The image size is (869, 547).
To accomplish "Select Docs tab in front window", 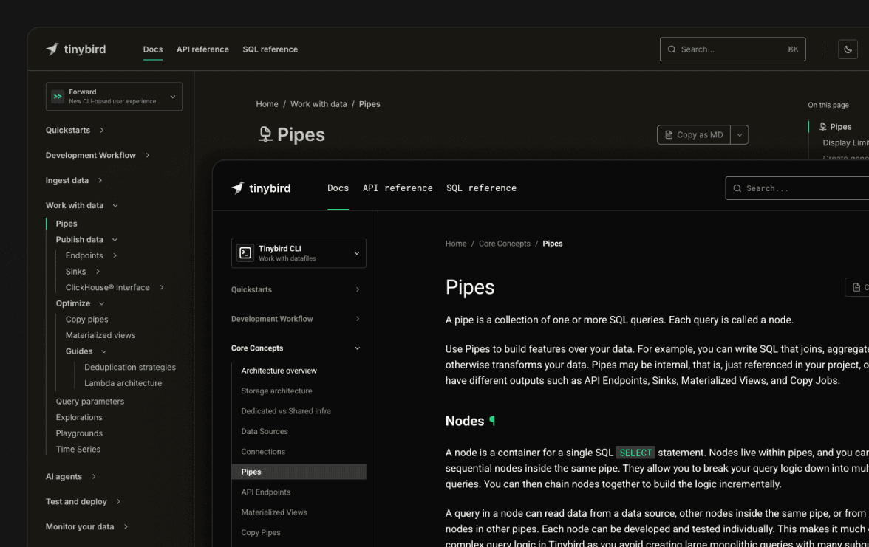I will coord(338,188).
